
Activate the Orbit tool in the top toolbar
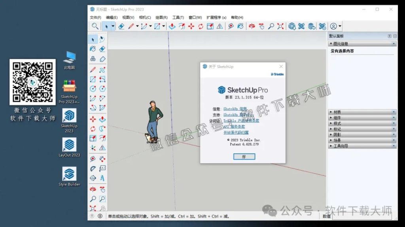point(252,26)
